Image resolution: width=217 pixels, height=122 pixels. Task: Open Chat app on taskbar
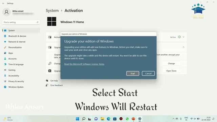click(x=96, y=119)
